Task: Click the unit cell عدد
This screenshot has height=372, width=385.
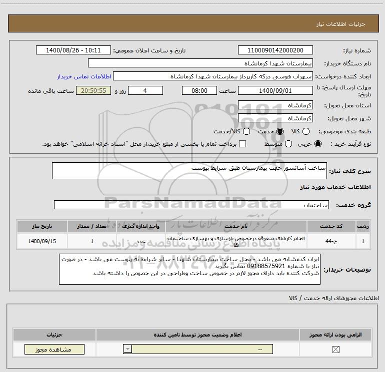Action: pos(141,241)
